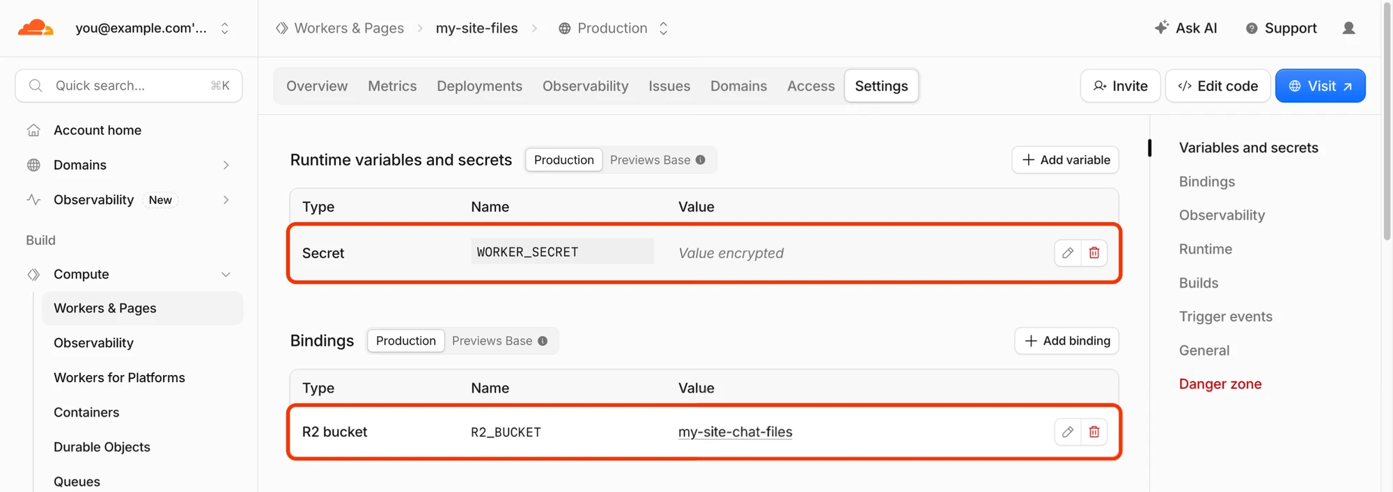The image size is (1393, 492).
Task: Click the Quick search field
Action: 129,86
